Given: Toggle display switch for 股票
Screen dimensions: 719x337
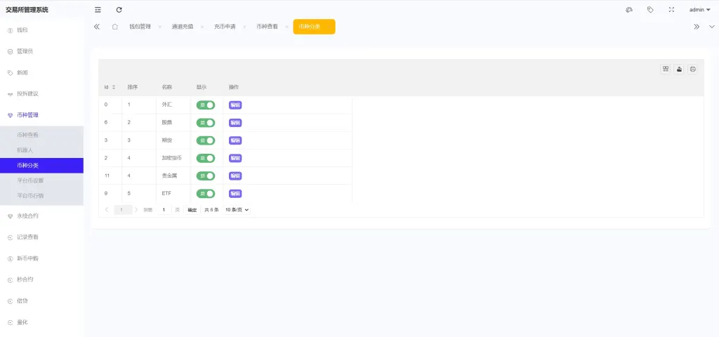Looking at the screenshot, I should [x=206, y=123].
